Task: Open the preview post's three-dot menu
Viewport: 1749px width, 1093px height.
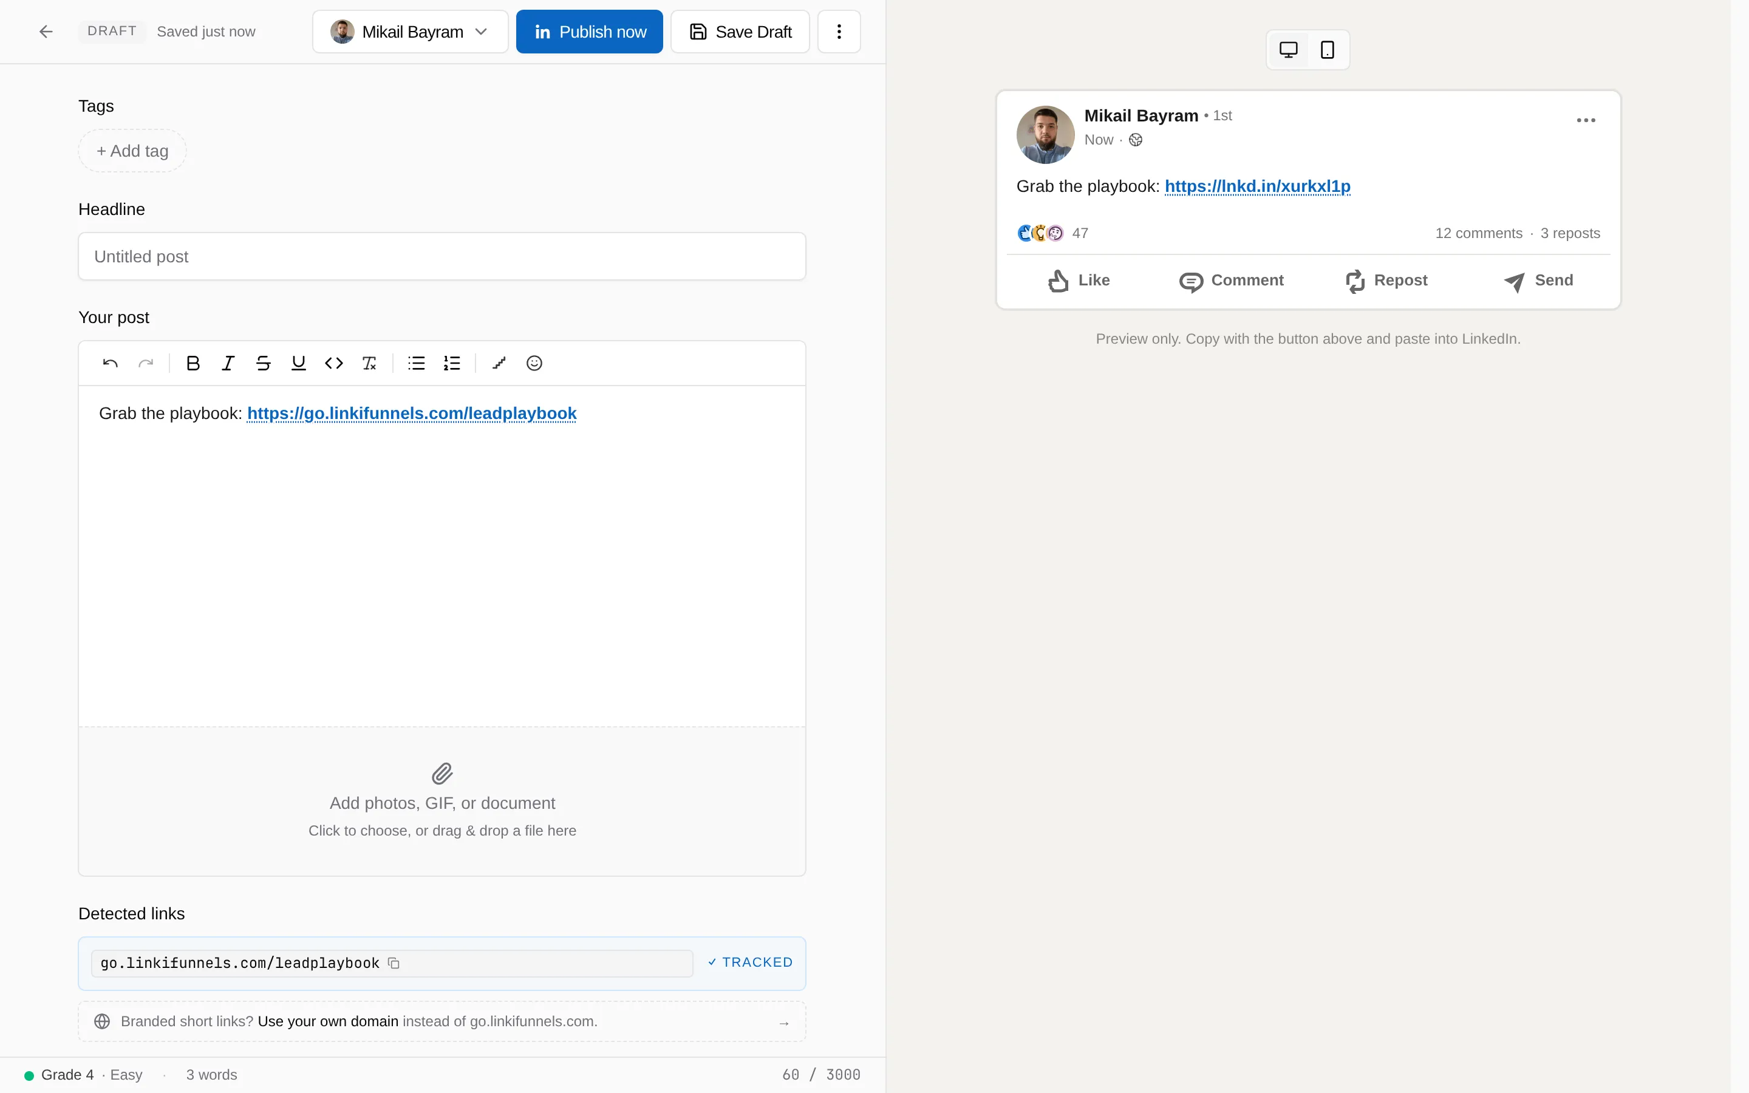Action: 1586,121
